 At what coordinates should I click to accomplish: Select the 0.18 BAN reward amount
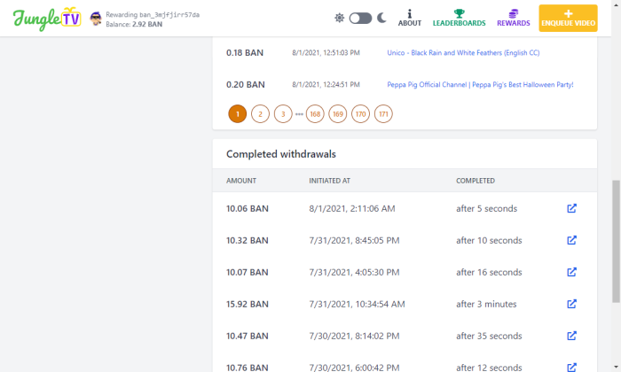pyautogui.click(x=244, y=52)
